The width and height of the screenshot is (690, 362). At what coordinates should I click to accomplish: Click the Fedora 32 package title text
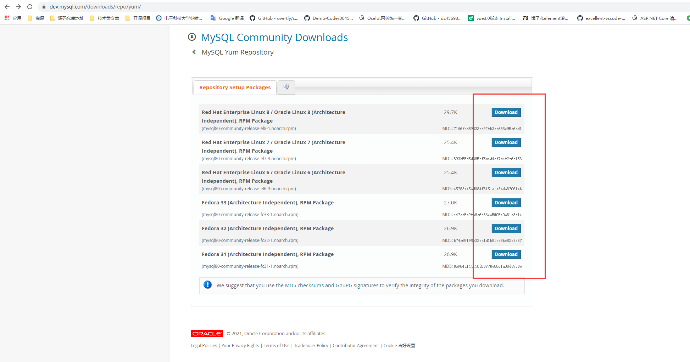(x=268, y=228)
